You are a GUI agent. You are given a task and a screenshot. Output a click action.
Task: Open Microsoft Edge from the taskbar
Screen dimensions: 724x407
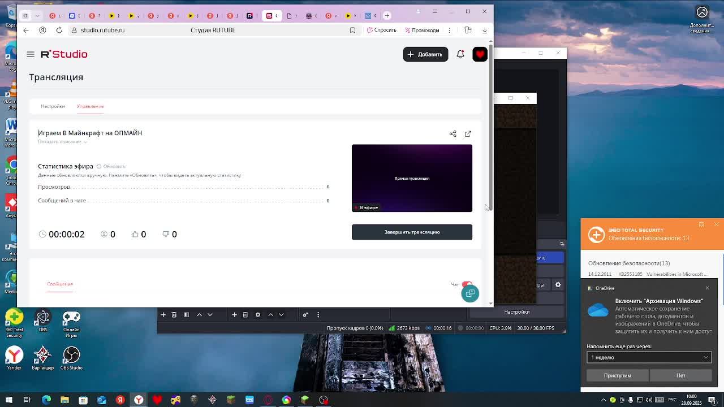pos(46,400)
